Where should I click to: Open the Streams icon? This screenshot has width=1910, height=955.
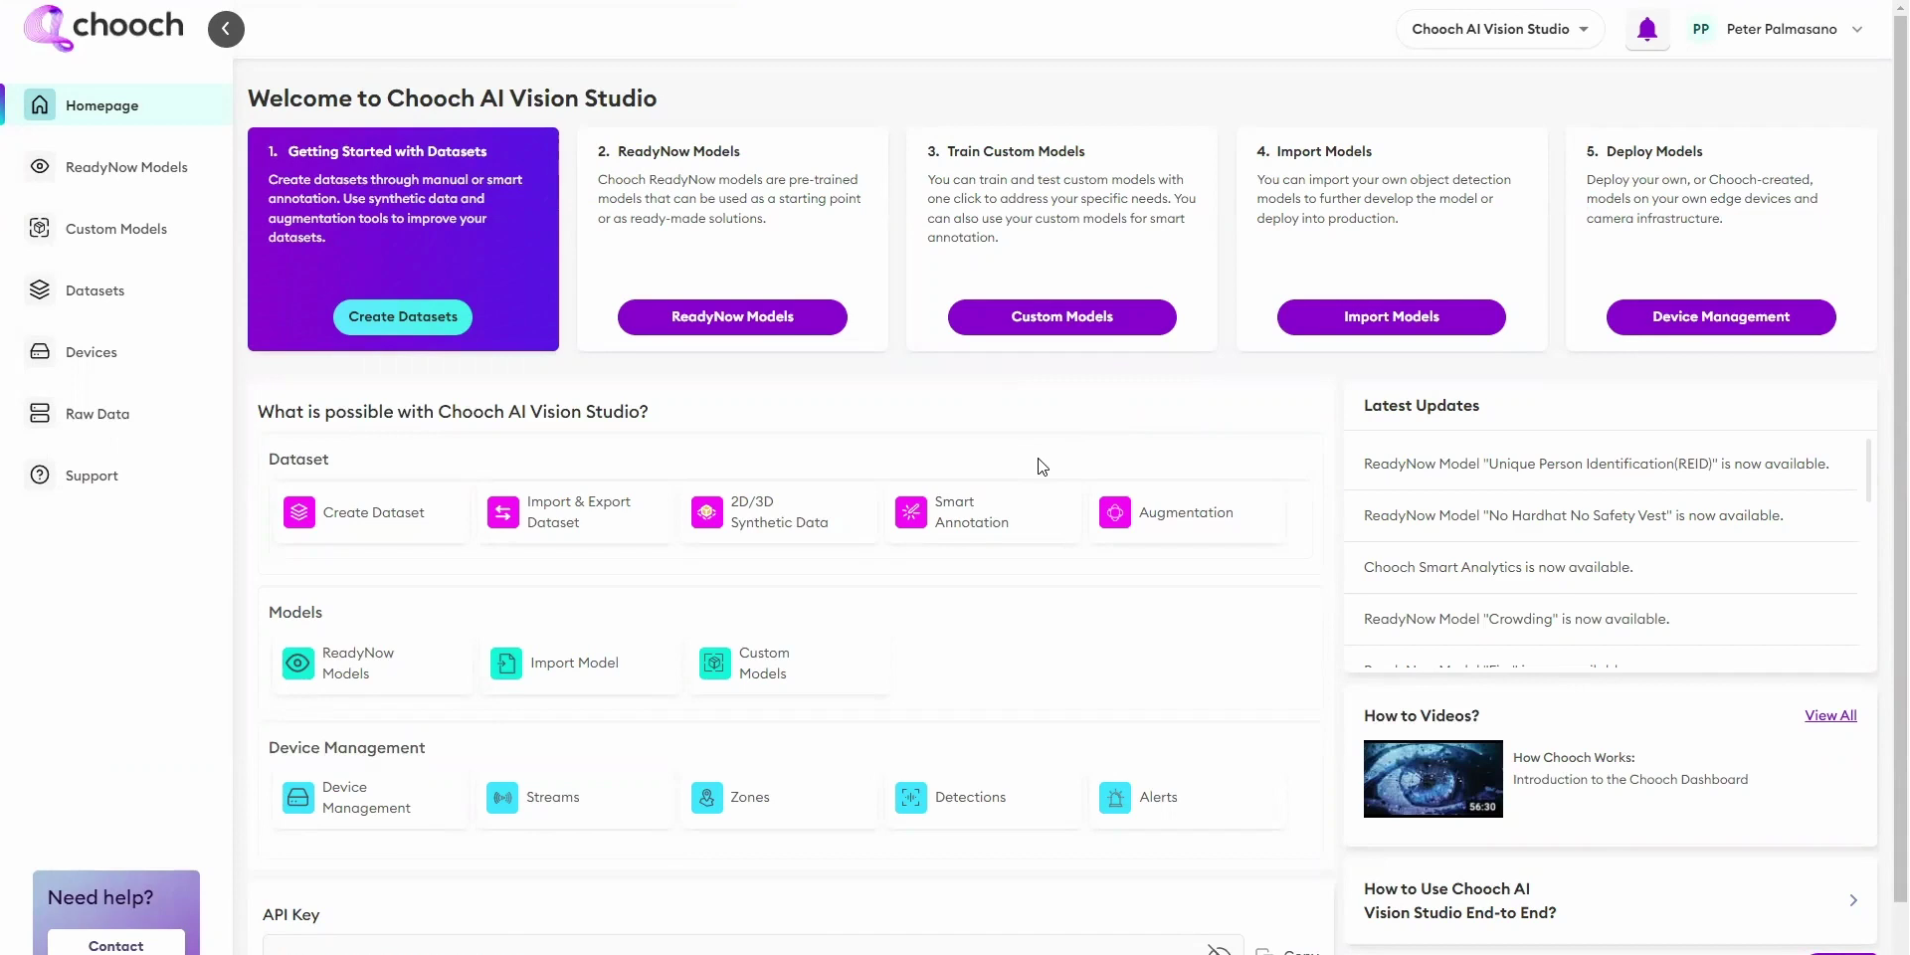[x=503, y=798]
